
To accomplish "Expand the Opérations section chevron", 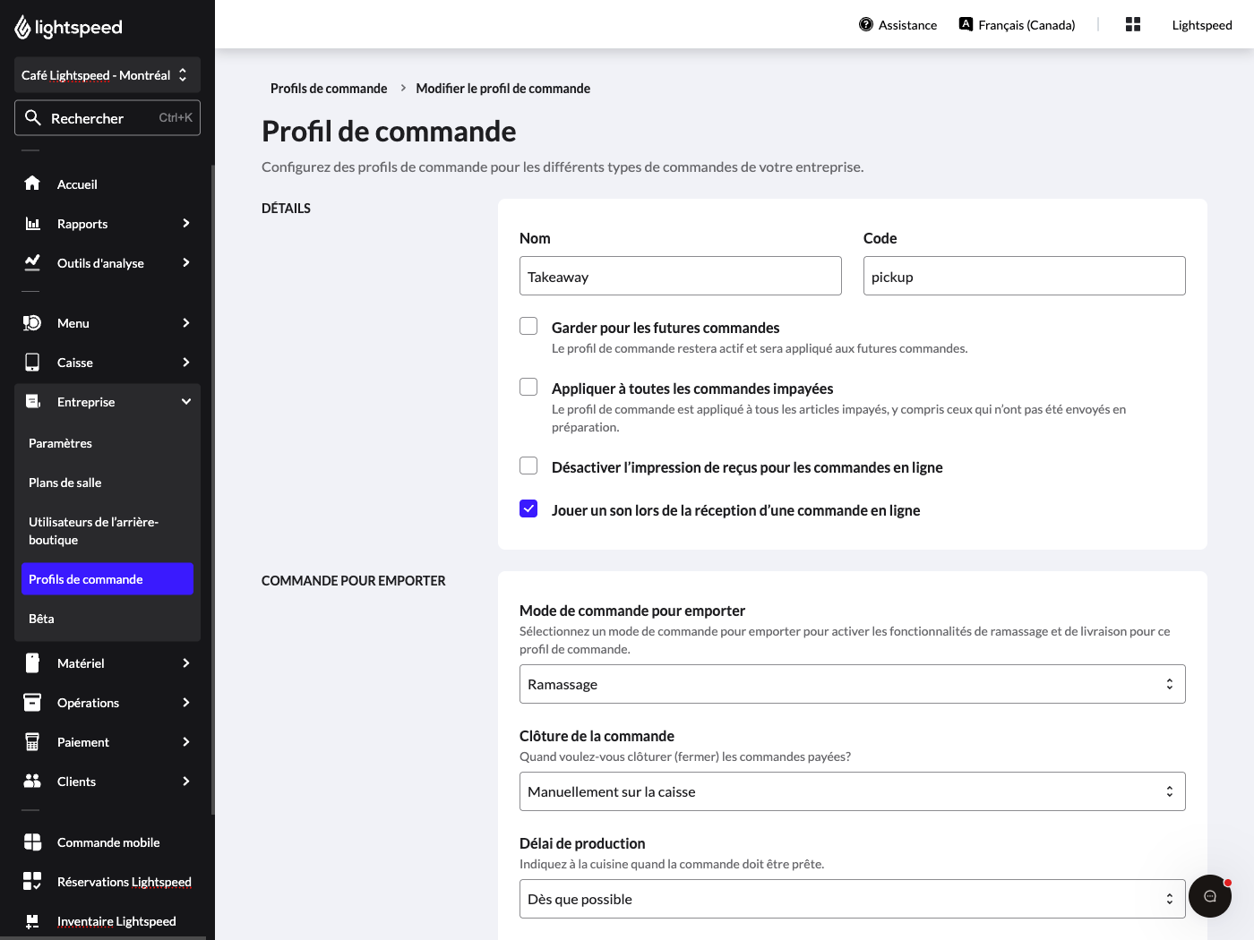I will pyautogui.click(x=186, y=703).
